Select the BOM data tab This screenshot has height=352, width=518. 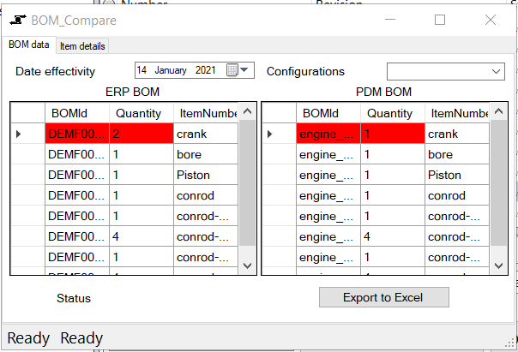pos(28,45)
